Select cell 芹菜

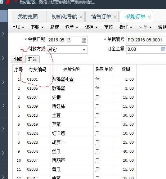pyautogui.click(x=72, y=125)
